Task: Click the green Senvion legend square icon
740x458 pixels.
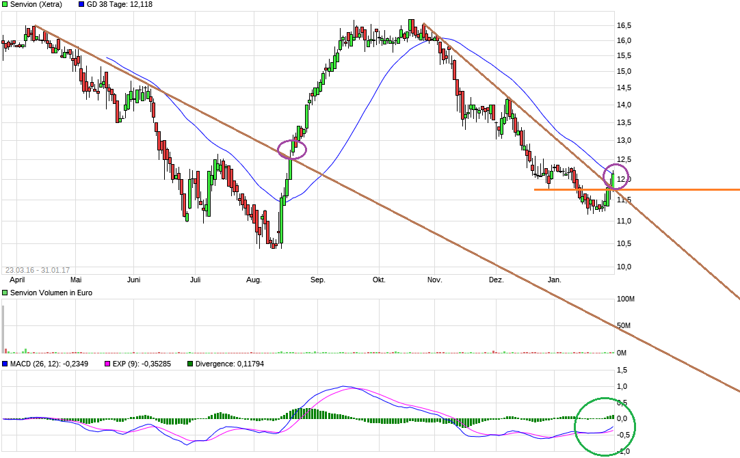Action: pos(5,4)
